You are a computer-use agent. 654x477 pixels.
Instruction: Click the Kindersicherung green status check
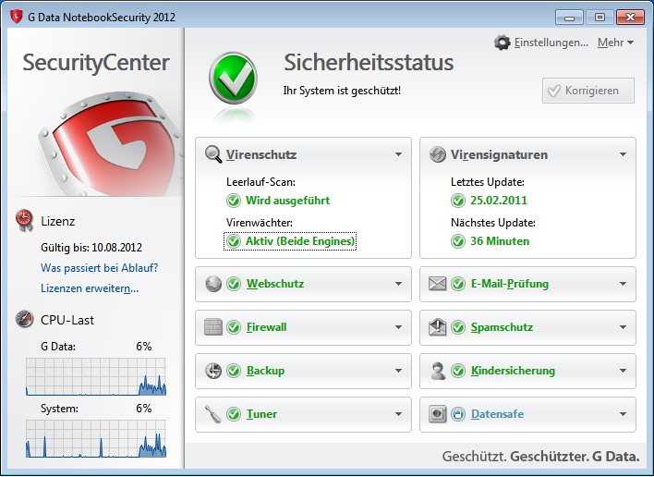tap(458, 371)
